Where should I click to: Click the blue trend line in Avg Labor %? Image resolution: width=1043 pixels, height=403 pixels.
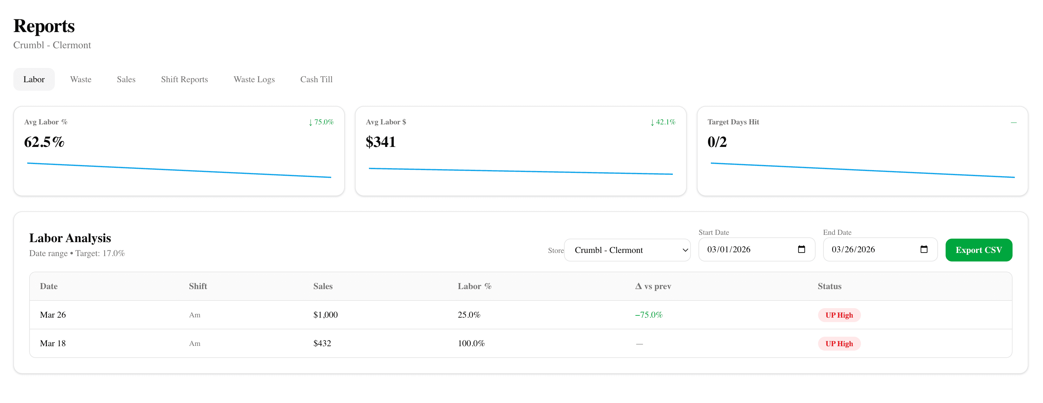(x=178, y=169)
